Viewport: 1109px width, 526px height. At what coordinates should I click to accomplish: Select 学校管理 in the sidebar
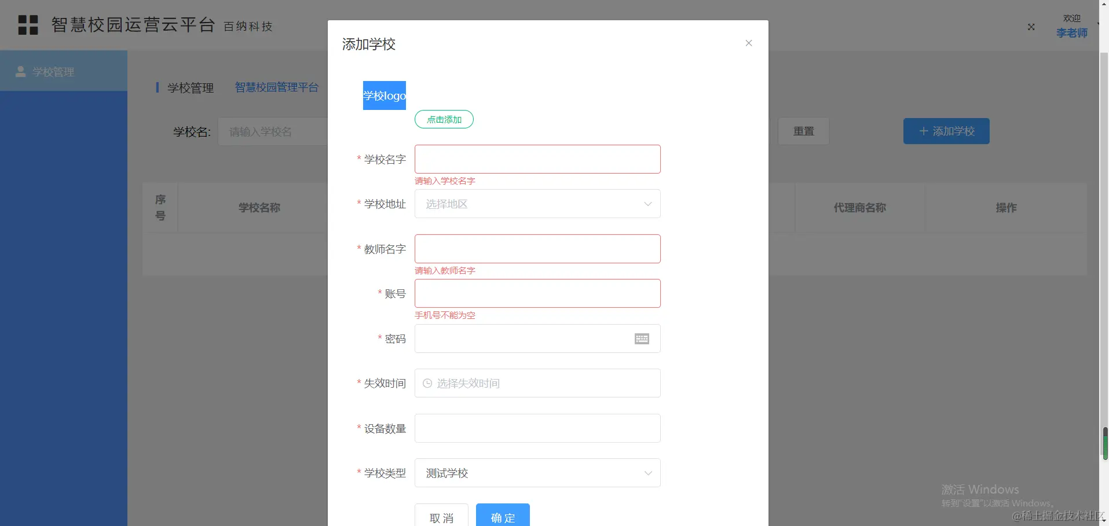[x=64, y=71]
